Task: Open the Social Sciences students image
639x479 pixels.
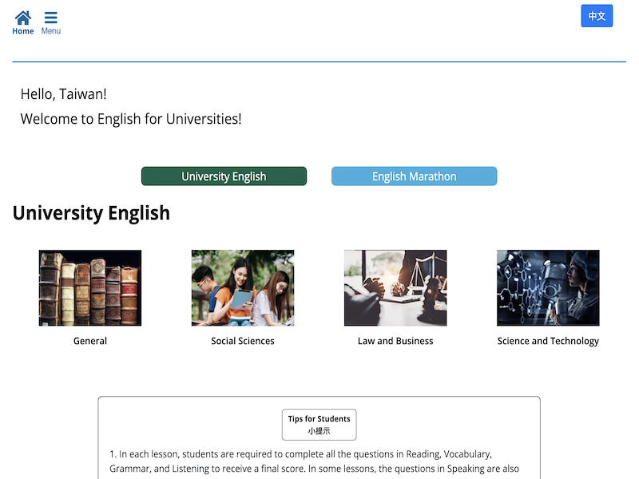Action: click(x=243, y=287)
